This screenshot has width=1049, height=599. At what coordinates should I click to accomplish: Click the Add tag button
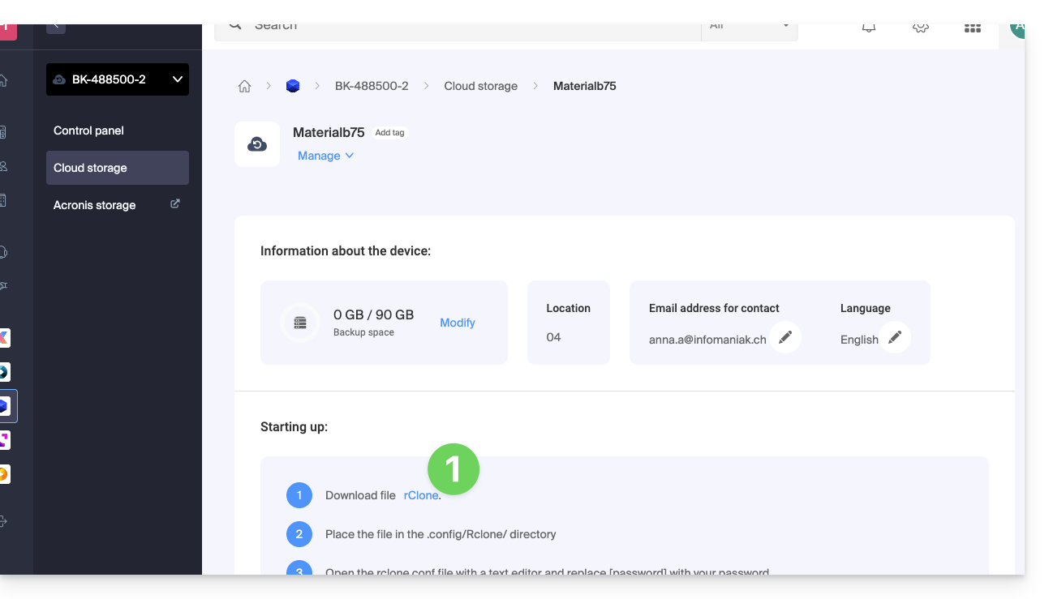tap(389, 133)
